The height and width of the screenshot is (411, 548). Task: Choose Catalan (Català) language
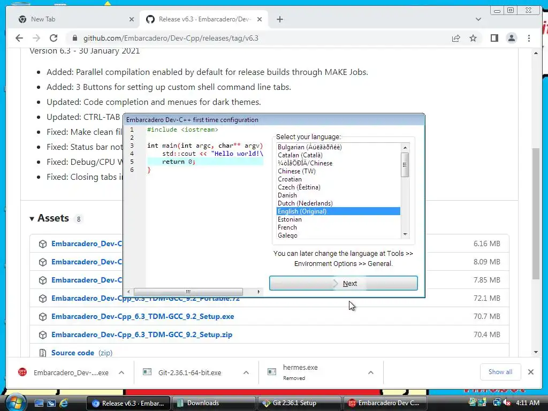300,155
